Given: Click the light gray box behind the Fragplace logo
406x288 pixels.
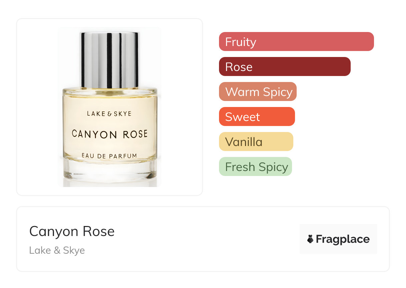Looking at the screenshot, I should coord(338,239).
